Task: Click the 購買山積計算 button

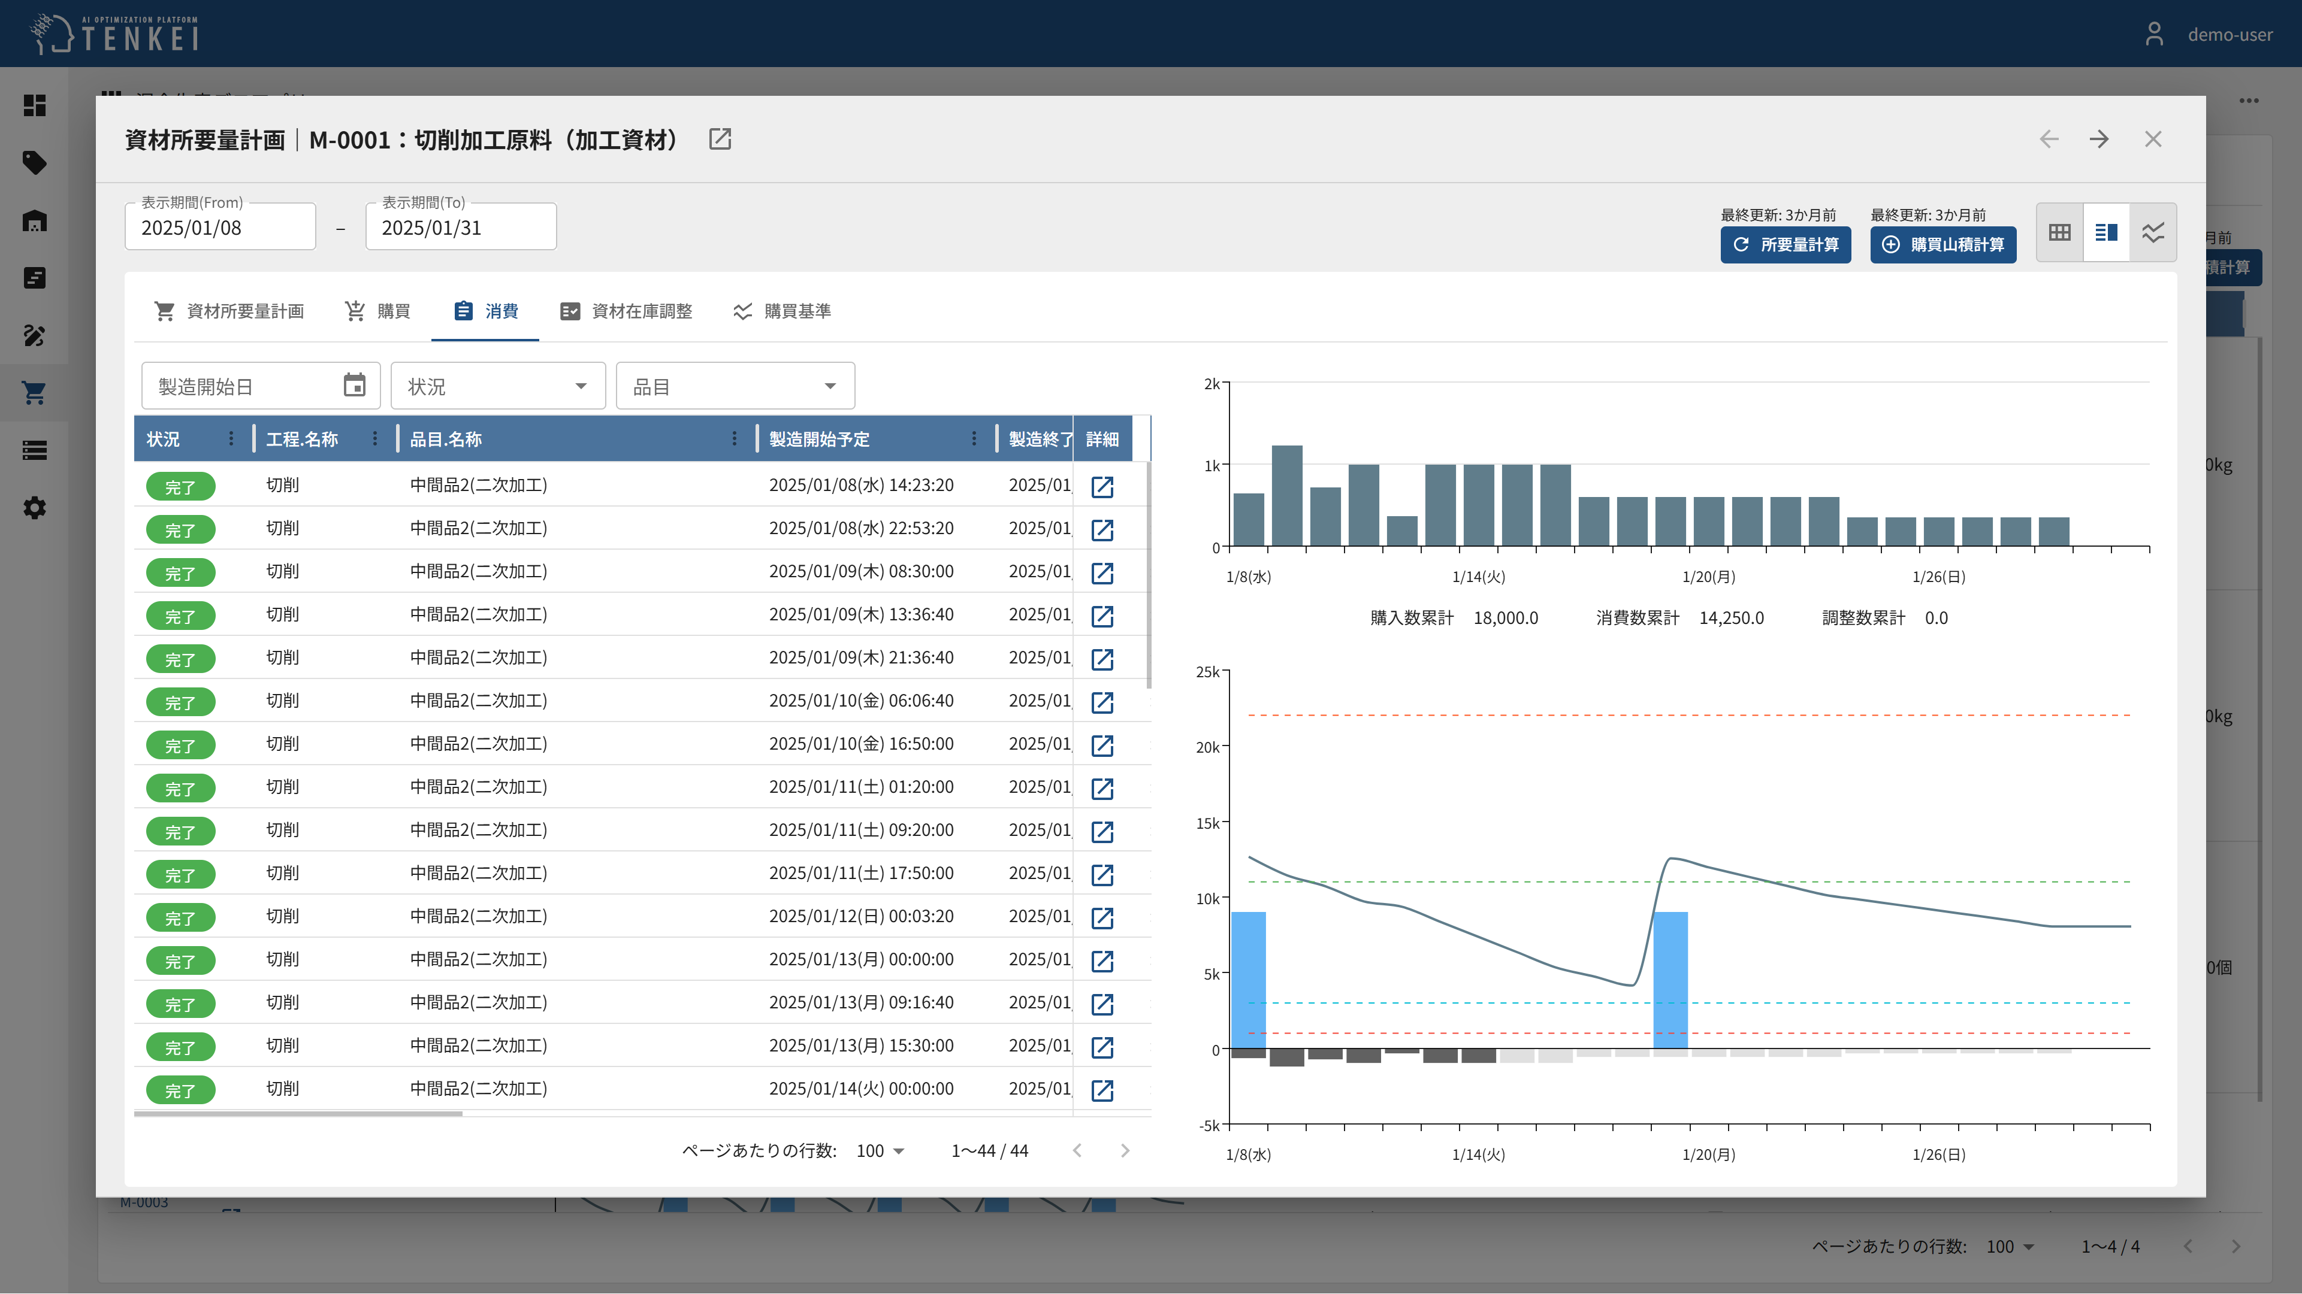Action: [x=1942, y=245]
